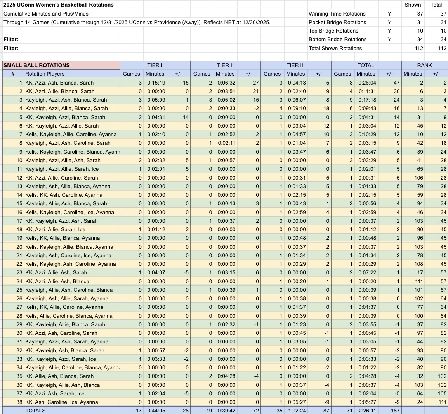Toggle the Pocket Bridge Rotations Y flag
Viewport: 448px width, 414px height.
point(389,22)
